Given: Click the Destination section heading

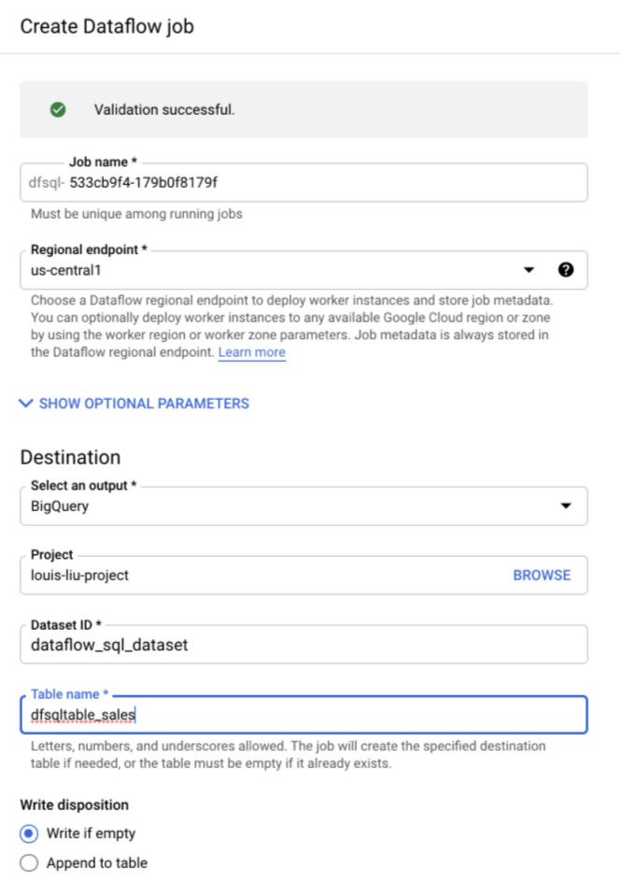Looking at the screenshot, I should [70, 457].
